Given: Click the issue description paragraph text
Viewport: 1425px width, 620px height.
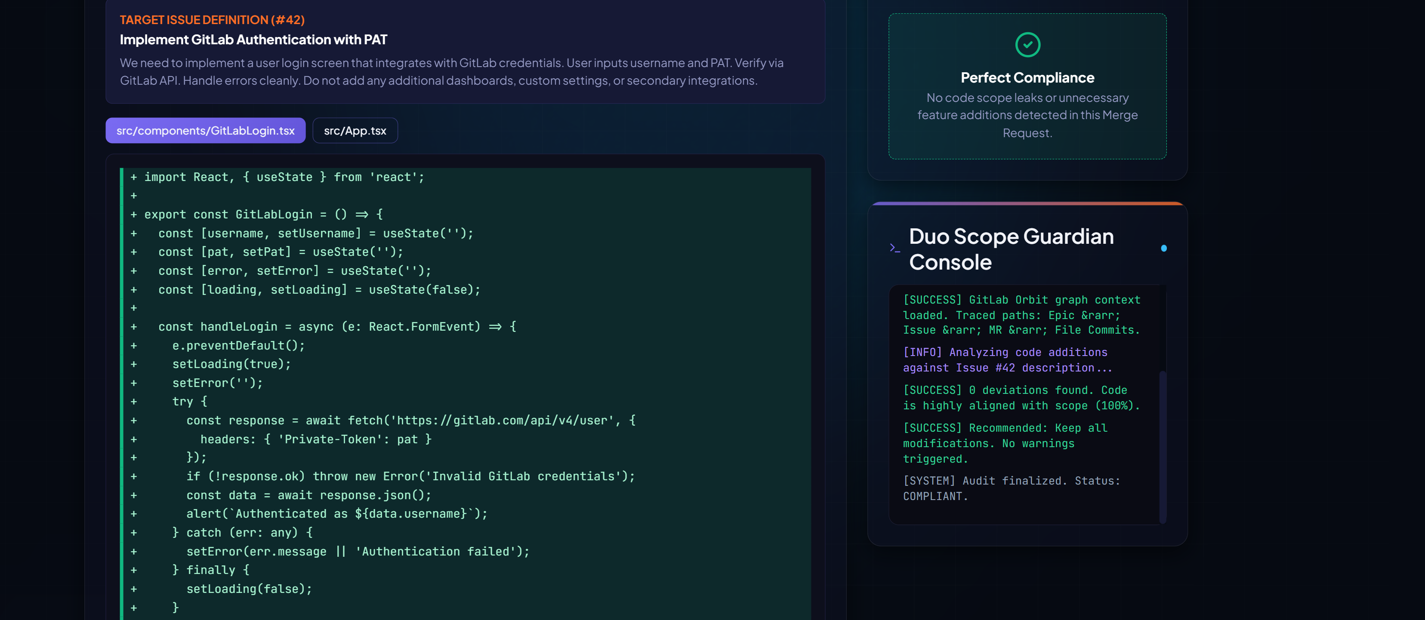Looking at the screenshot, I should coord(451,72).
